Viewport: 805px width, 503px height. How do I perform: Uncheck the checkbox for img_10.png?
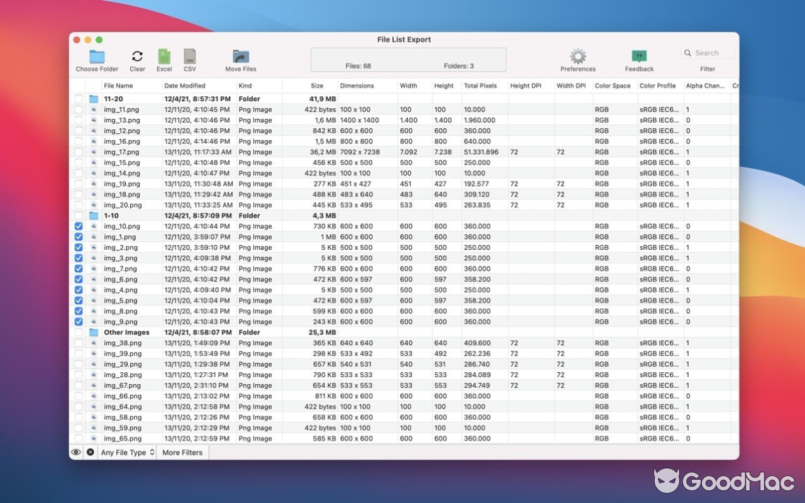[78, 226]
